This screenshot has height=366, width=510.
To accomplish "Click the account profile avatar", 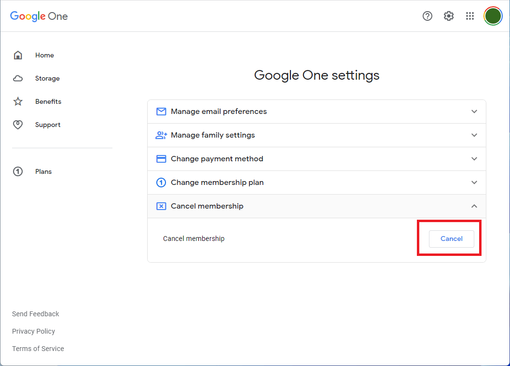I will coord(493,15).
